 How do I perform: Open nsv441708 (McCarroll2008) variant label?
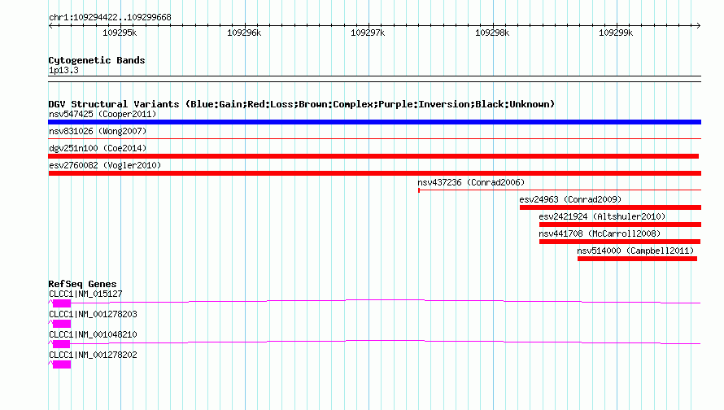[600, 233]
